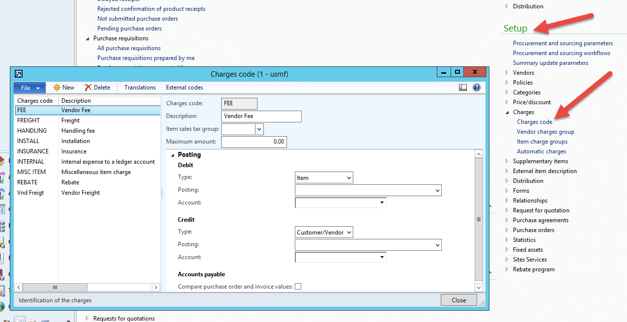Collapse the Posting section
627x322 pixels.
(x=172, y=154)
